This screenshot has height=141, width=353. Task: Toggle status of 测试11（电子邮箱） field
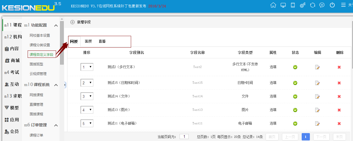click(x=295, y=124)
